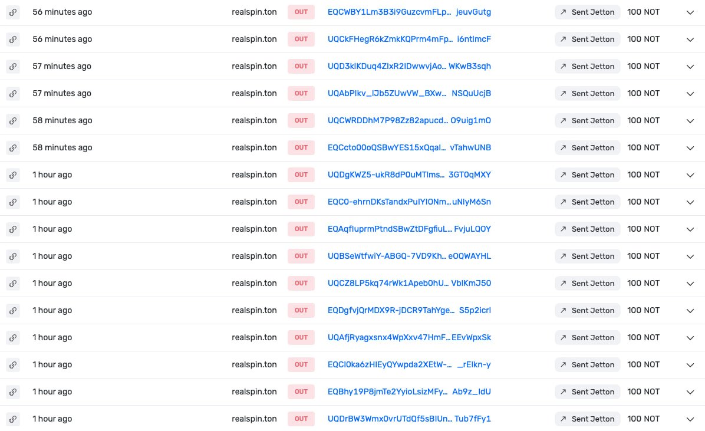Open link icon beside NSQuUcjB transaction
The height and width of the screenshot is (431, 705).
[x=13, y=94]
